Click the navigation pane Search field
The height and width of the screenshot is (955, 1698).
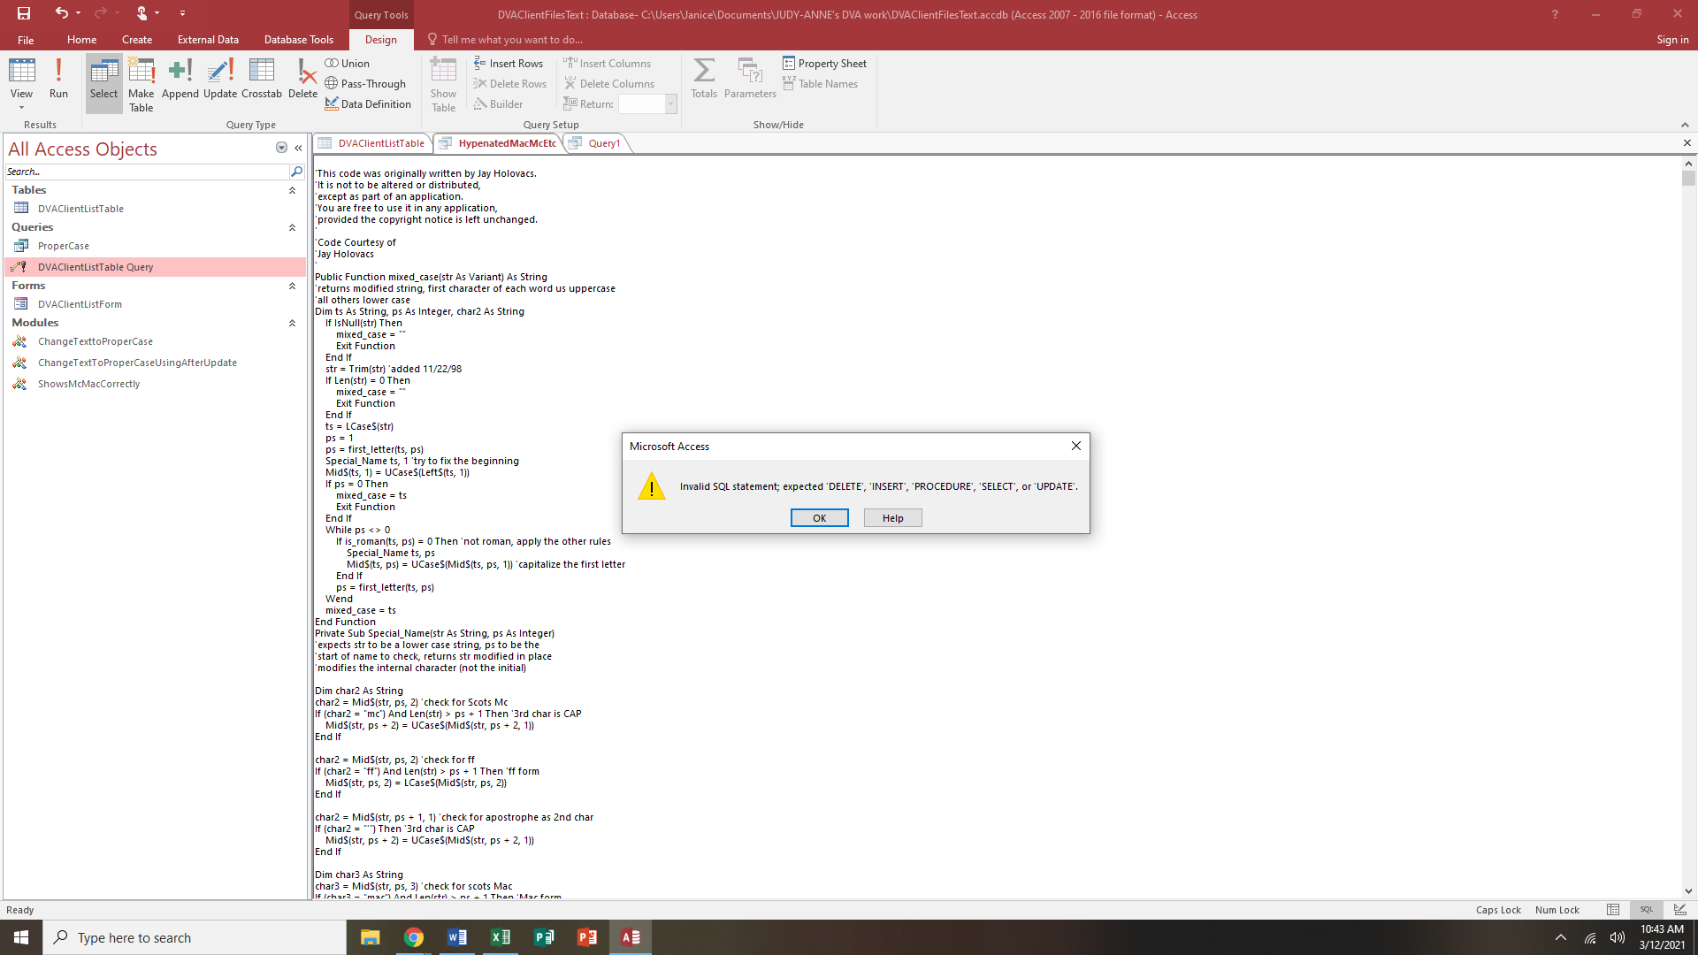point(147,172)
